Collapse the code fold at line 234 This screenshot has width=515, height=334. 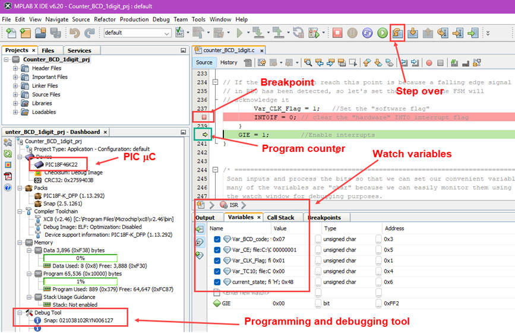(x=215, y=82)
